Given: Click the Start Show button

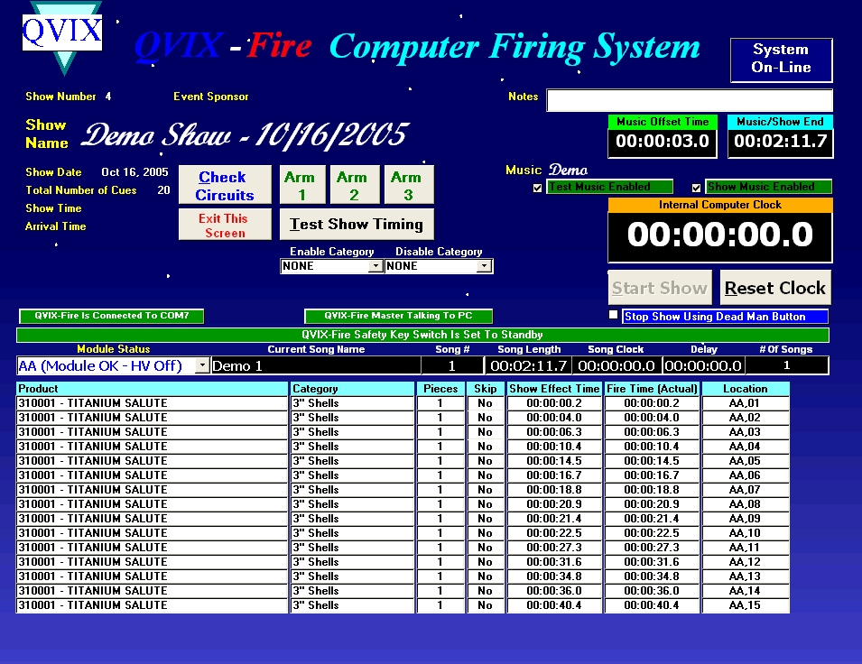Looking at the screenshot, I should [660, 288].
